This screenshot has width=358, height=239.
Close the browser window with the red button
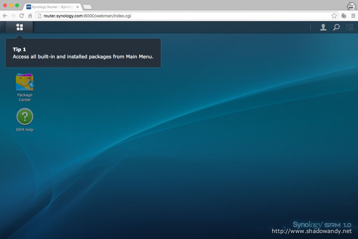[5, 6]
